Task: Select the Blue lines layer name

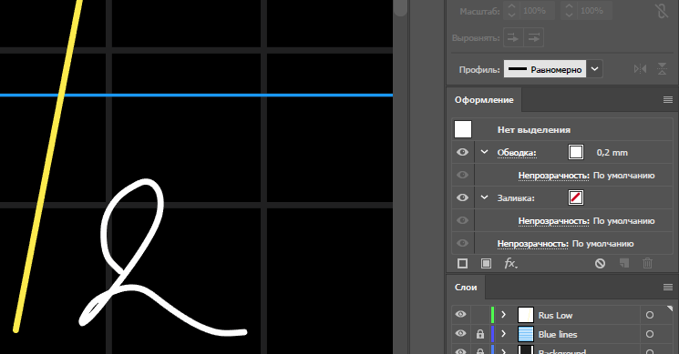Action: [557, 335]
